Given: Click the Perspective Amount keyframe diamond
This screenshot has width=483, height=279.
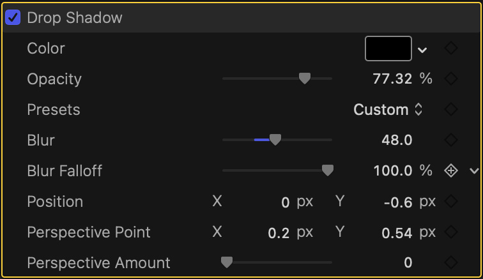Looking at the screenshot, I should [451, 262].
